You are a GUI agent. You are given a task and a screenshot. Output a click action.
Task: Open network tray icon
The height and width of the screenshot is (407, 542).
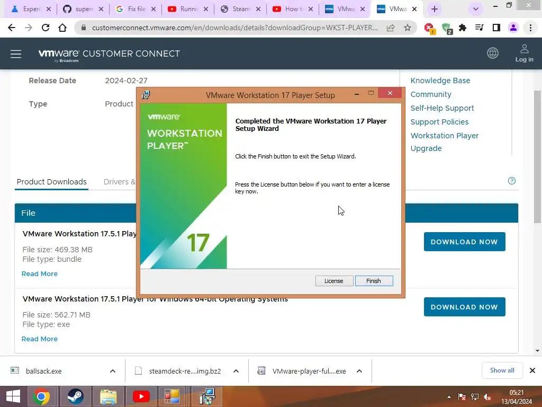coord(475,397)
